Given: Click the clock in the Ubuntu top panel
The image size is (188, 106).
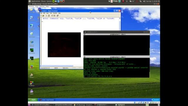Looking at the screenshot, I should pos(152,1).
